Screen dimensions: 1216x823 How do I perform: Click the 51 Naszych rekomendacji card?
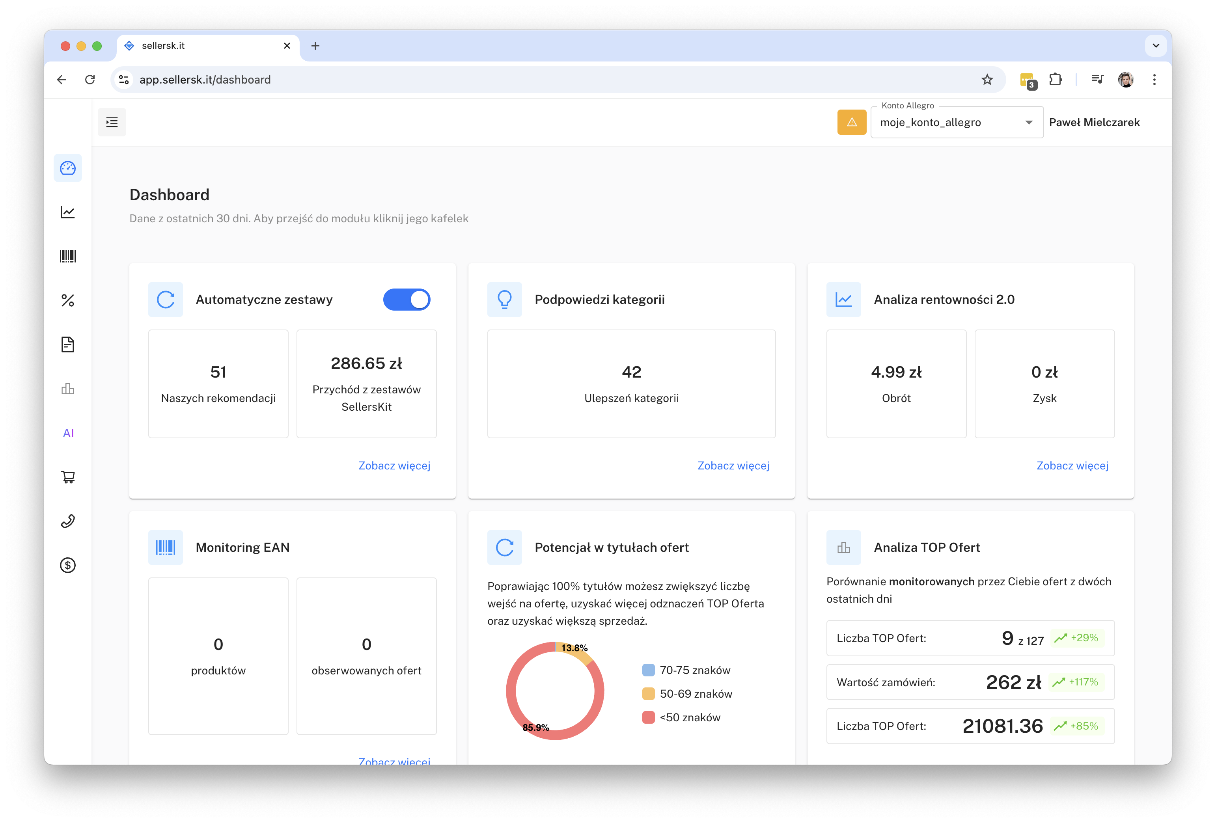[x=218, y=384]
